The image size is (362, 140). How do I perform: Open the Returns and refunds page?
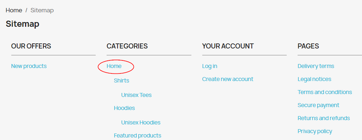(324, 118)
